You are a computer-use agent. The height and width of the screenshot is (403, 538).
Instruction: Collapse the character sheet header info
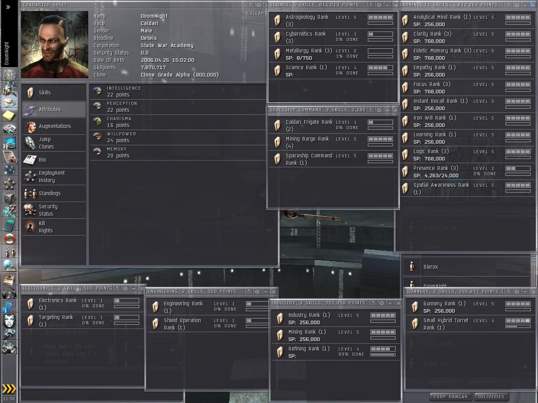(x=256, y=13)
